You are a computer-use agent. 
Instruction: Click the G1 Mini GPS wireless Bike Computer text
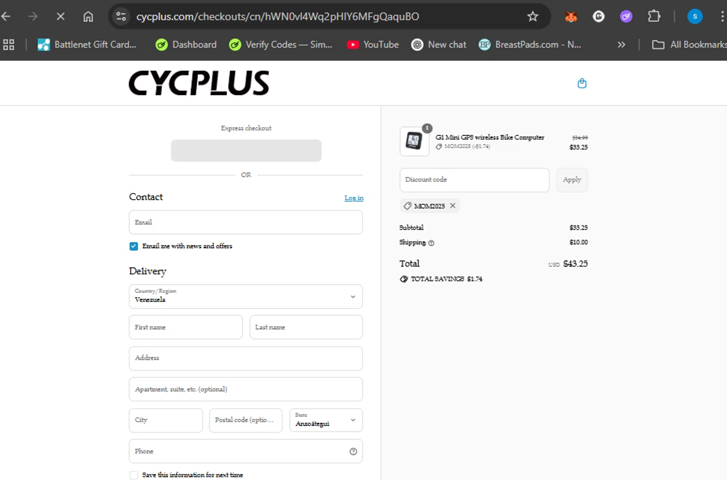tap(490, 137)
